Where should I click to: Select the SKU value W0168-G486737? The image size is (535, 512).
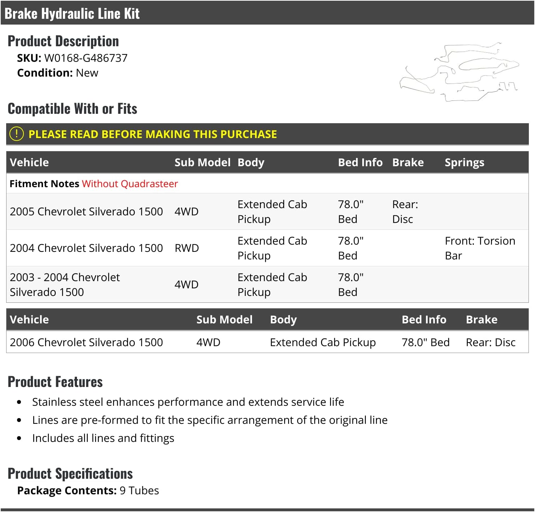[x=86, y=58]
